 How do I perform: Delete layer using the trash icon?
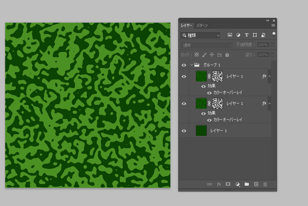click(x=265, y=184)
